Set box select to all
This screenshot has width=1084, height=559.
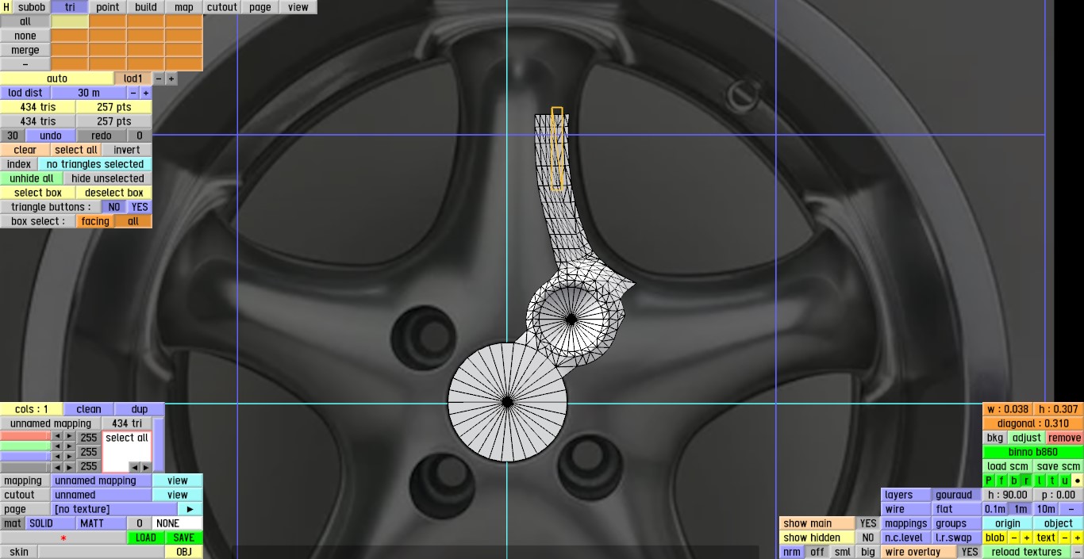[x=133, y=221]
